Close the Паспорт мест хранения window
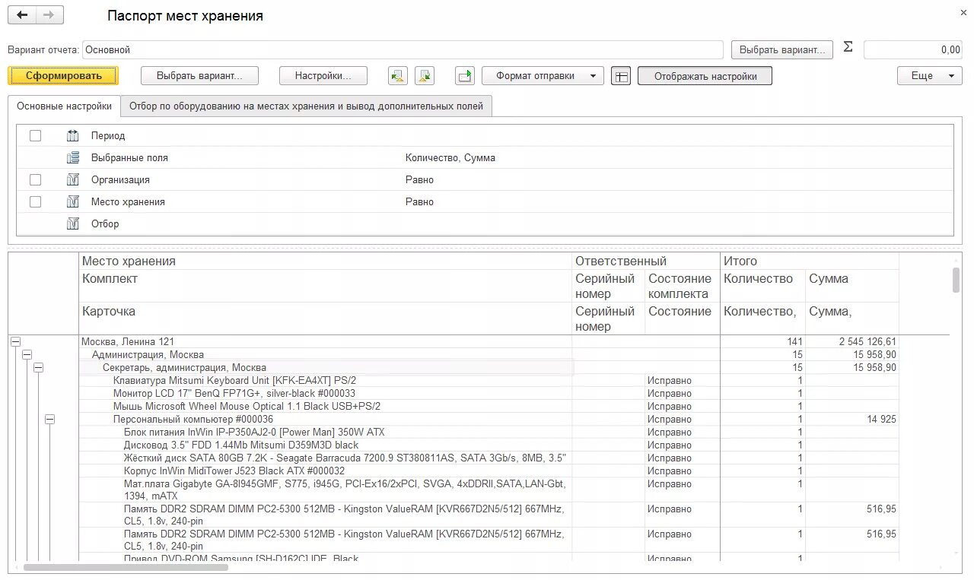 click(964, 13)
